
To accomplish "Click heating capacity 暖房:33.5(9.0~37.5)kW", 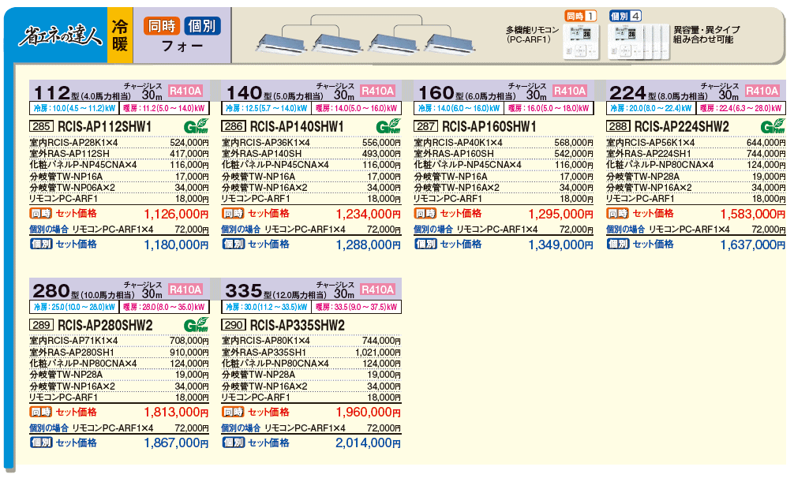I will (x=357, y=307).
